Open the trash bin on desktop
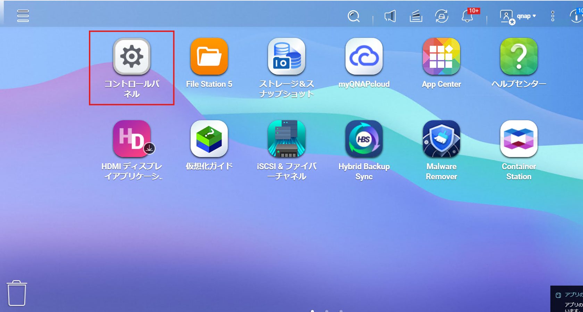 pyautogui.click(x=17, y=293)
